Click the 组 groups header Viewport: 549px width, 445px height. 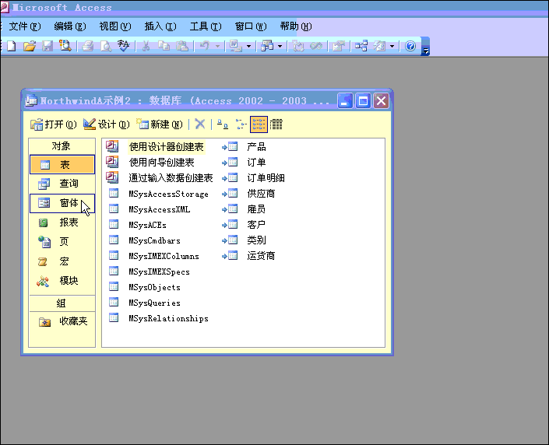62,303
